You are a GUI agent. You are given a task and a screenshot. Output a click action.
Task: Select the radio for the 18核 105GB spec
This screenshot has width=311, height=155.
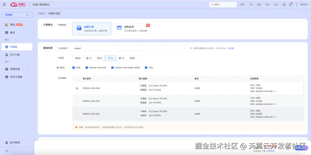click(77, 88)
